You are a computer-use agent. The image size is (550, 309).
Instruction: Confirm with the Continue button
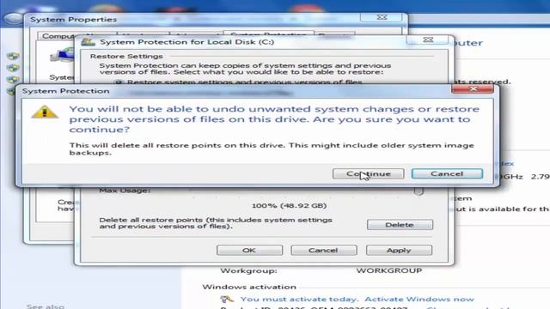pyautogui.click(x=368, y=173)
